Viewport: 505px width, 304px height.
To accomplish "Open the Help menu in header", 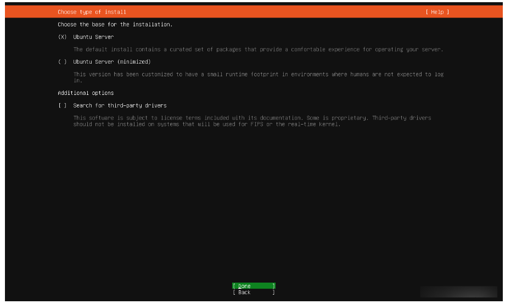I will [x=437, y=12].
